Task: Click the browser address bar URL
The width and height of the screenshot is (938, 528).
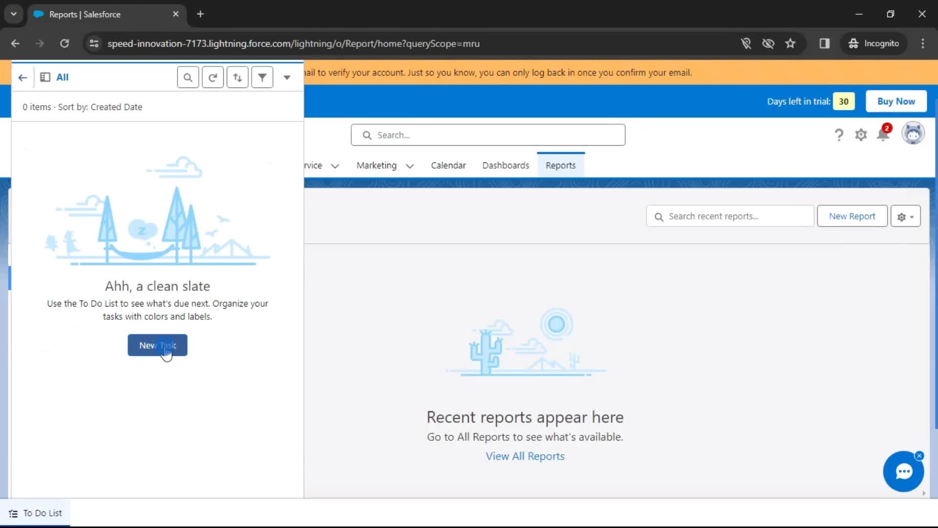Action: coord(294,44)
